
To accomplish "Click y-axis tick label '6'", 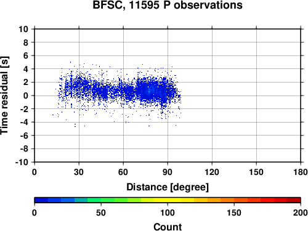I will [x=26, y=56].
